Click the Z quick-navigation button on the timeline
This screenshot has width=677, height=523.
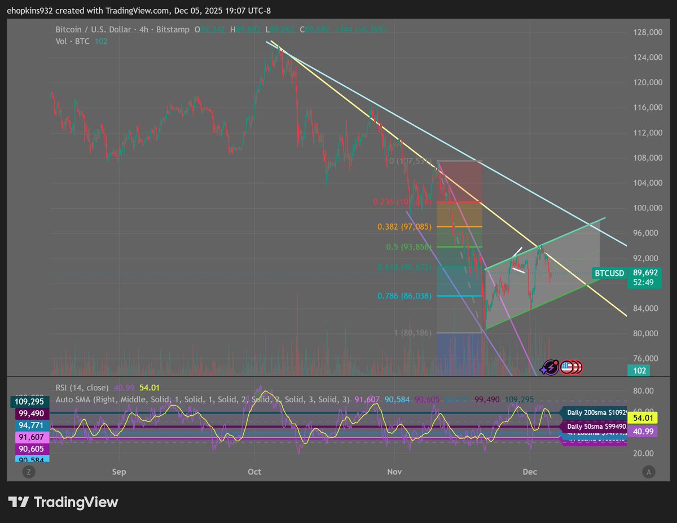(28, 471)
